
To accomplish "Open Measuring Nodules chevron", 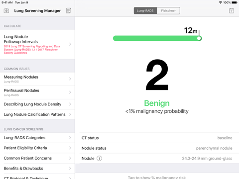I will [x=70, y=79].
